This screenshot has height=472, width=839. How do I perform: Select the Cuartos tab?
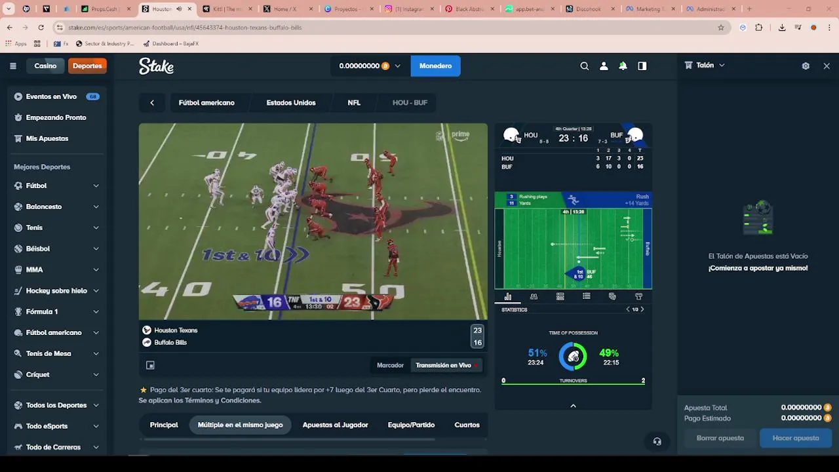467,425
